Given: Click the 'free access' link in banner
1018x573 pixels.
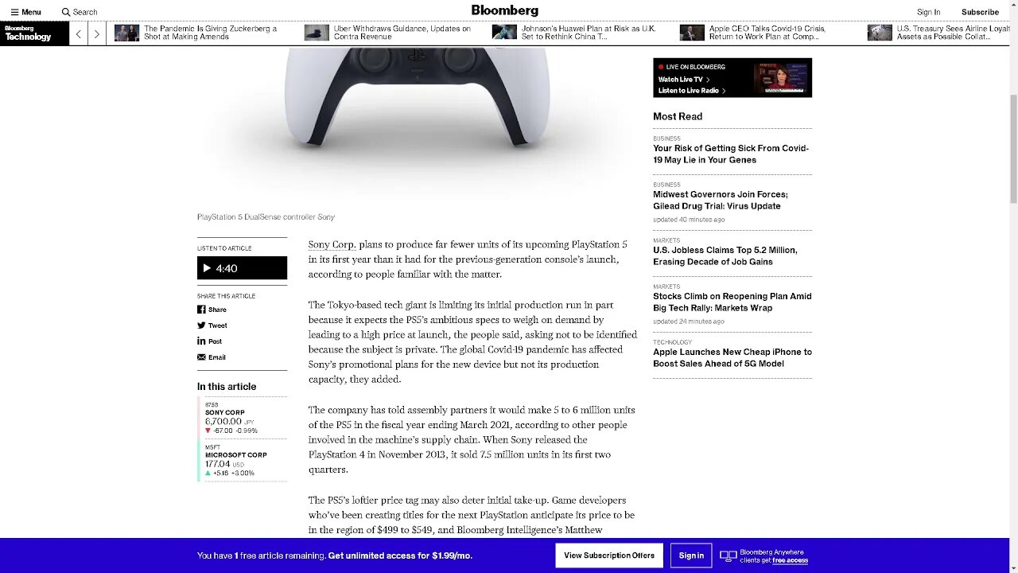Looking at the screenshot, I should [790, 560].
